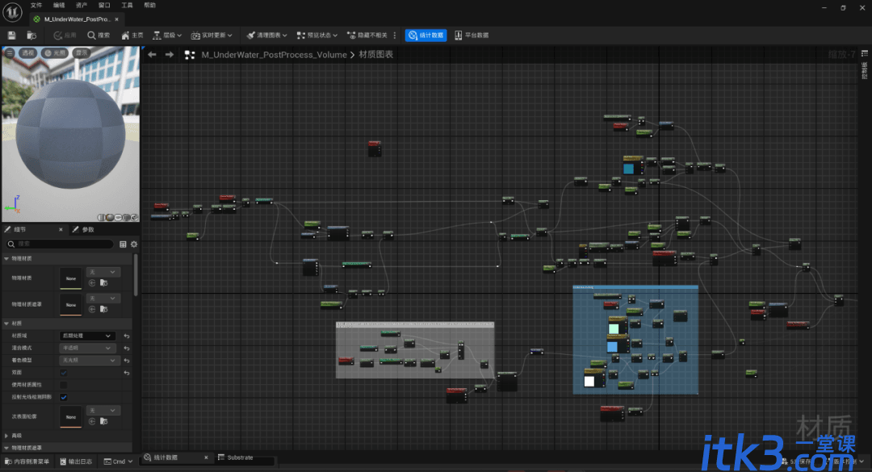Collapse the 材质 section header
This screenshot has width=872, height=472.
66,323
